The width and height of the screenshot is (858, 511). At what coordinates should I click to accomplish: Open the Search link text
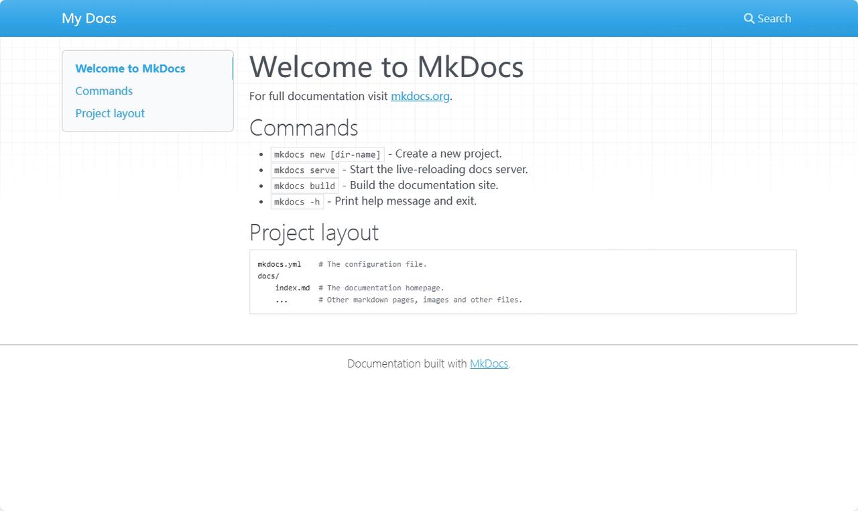774,19
